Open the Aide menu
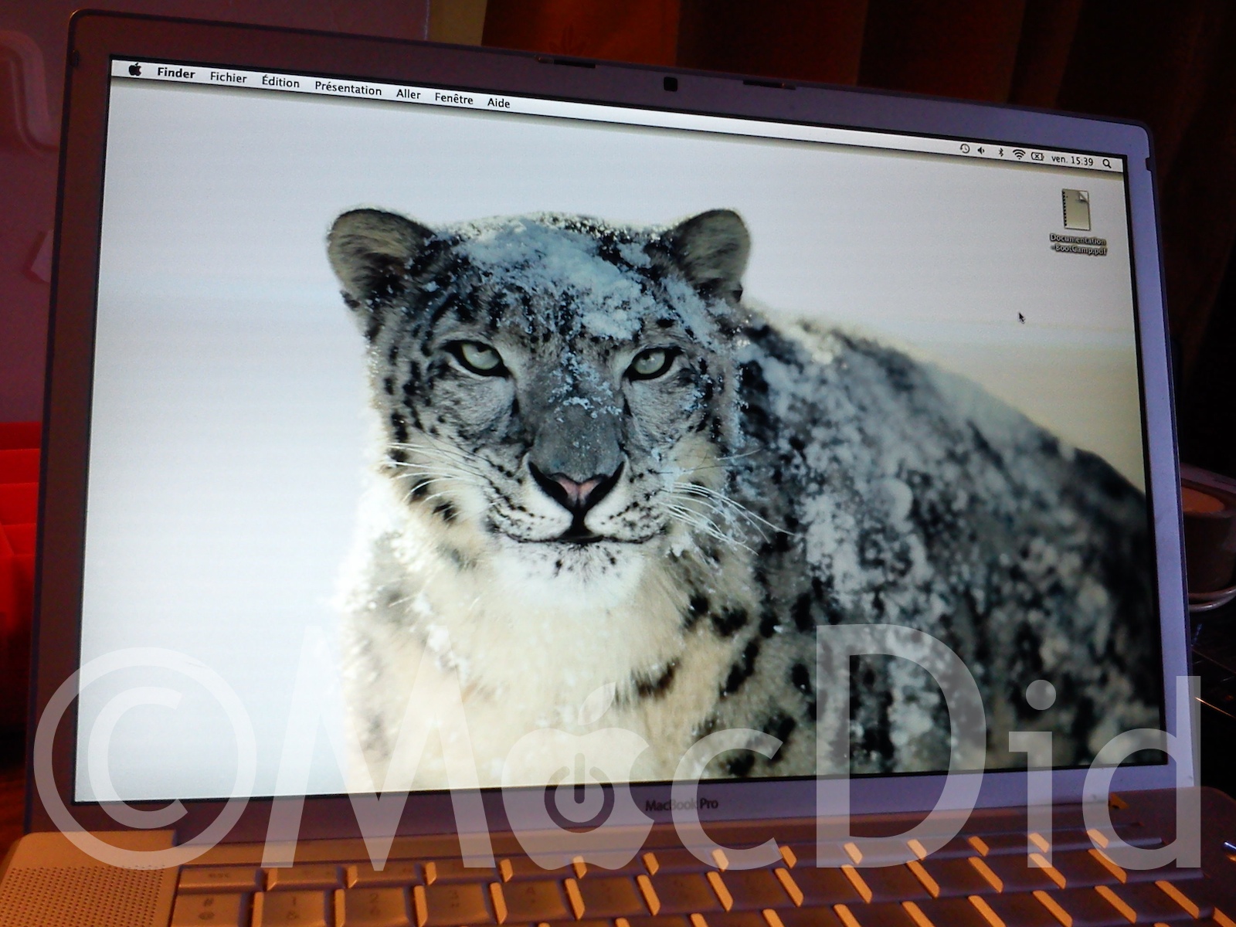This screenshot has height=927, width=1236. pos(498,102)
